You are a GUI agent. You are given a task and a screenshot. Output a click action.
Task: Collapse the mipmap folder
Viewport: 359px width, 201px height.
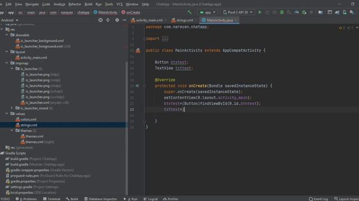click(x=7, y=63)
